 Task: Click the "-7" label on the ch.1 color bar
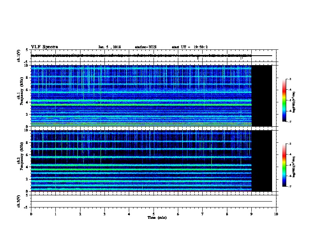pyautogui.click(x=289, y=122)
